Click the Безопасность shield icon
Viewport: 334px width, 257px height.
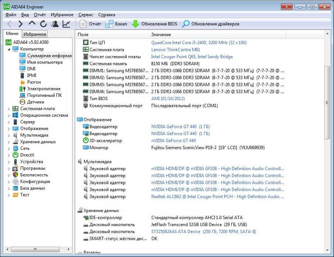(x=15, y=175)
